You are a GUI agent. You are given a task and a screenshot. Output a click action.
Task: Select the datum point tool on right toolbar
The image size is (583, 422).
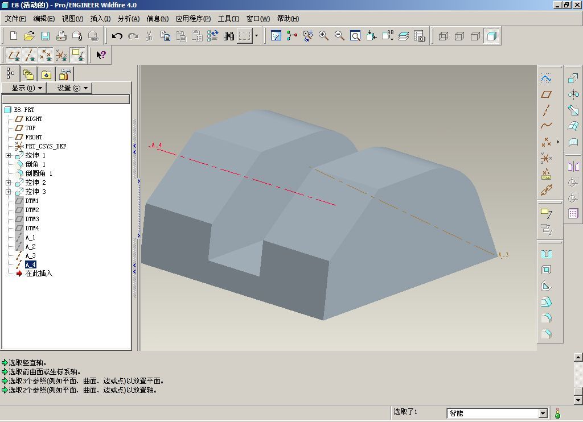pyautogui.click(x=546, y=142)
